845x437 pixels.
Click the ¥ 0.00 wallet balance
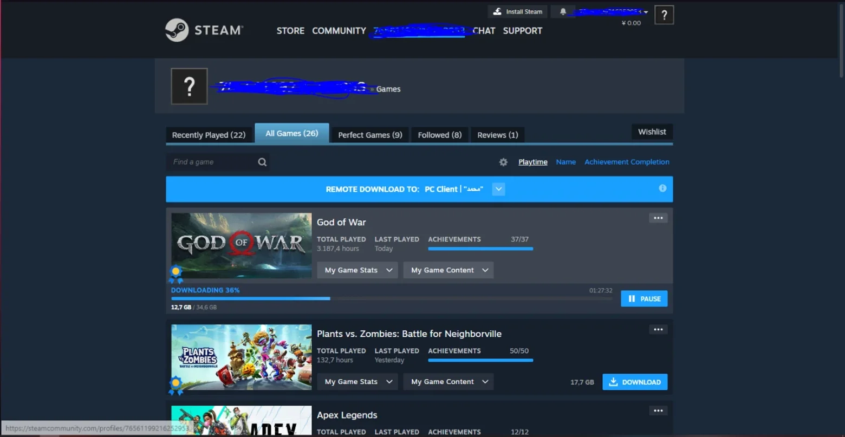631,23
